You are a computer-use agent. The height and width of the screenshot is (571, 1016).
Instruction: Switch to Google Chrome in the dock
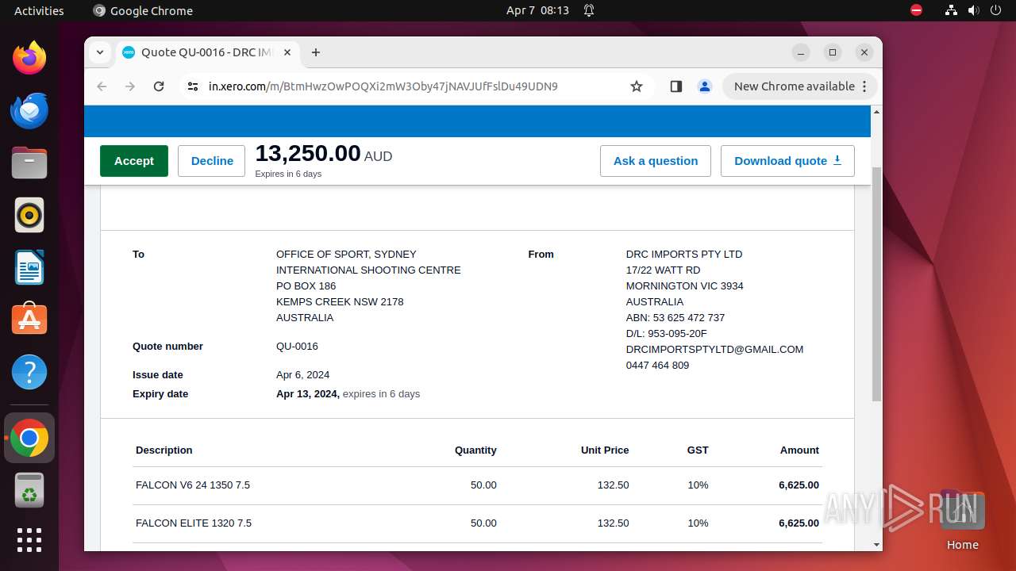point(29,438)
